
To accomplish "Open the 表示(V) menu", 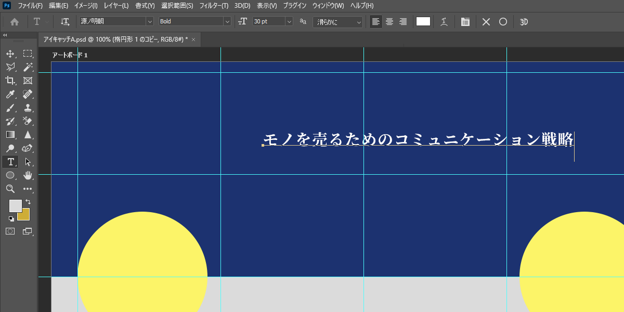I will 267,6.
